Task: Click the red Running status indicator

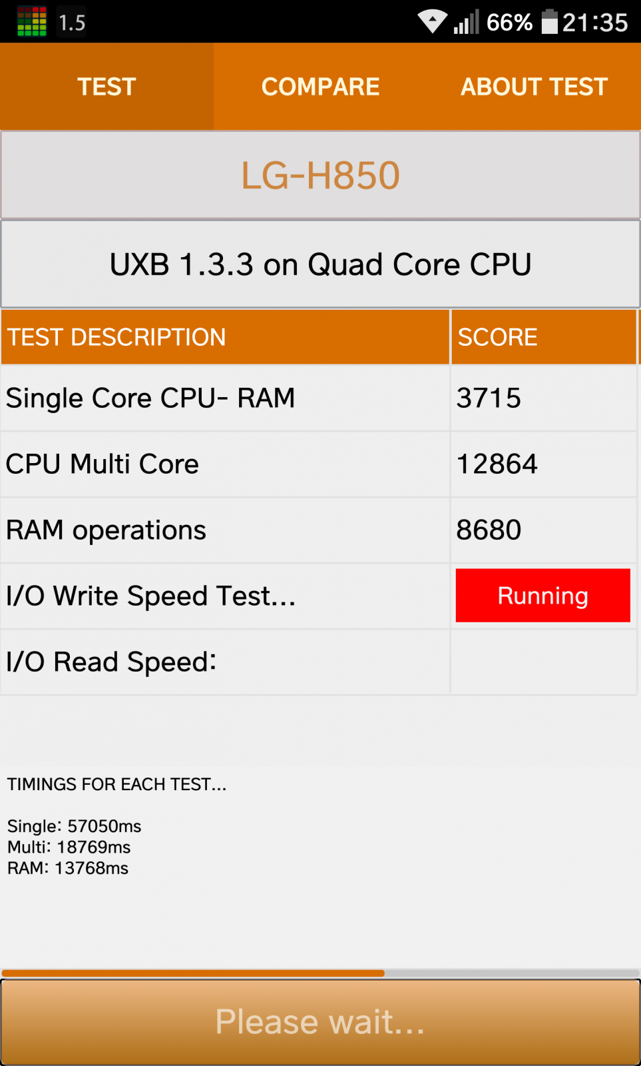Action: [x=542, y=596]
